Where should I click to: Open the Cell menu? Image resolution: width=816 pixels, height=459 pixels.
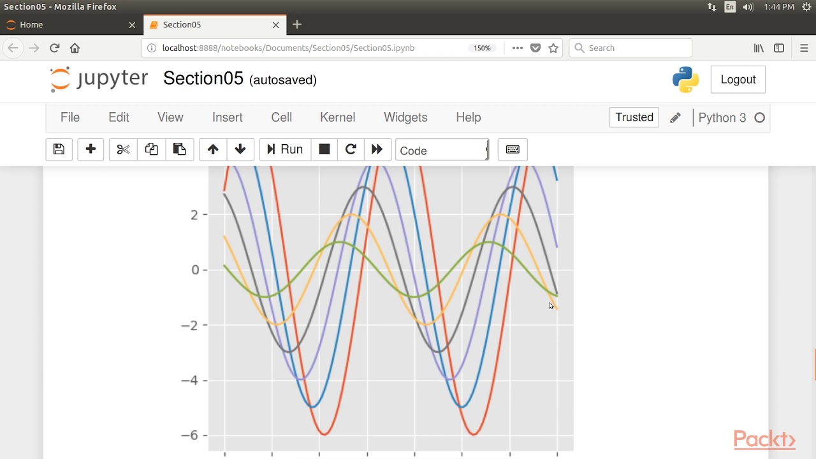click(x=281, y=117)
